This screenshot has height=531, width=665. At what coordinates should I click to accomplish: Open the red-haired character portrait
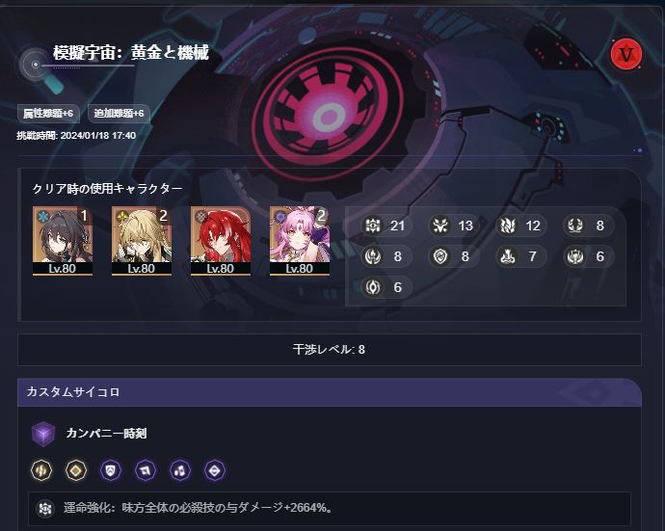[x=221, y=241]
